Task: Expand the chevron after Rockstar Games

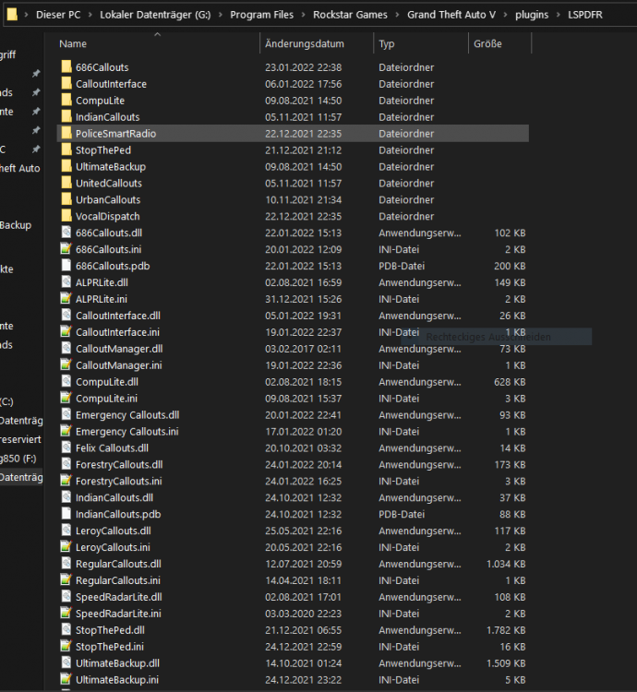Action: pos(397,15)
